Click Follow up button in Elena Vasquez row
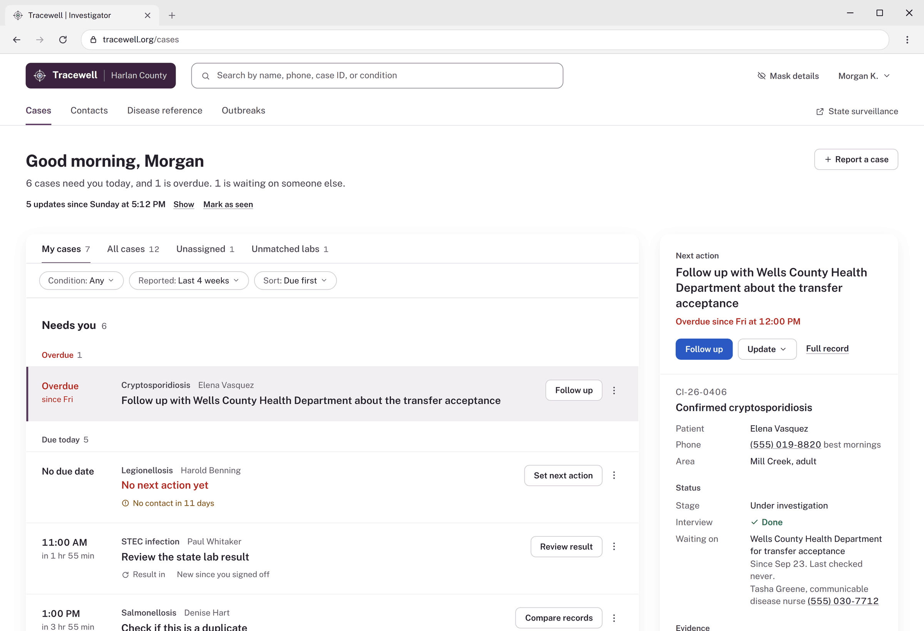The width and height of the screenshot is (924, 631). [x=574, y=391]
